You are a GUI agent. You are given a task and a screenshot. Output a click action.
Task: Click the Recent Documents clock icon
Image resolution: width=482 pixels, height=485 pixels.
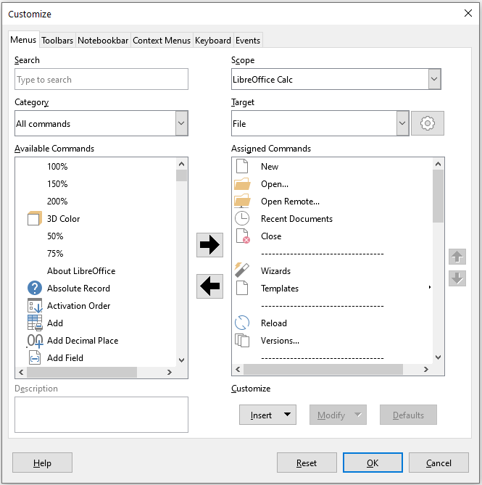(242, 218)
